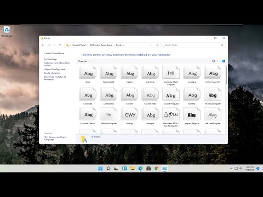The image size is (263, 197).
Task: Select the Constantia font family
Action: click(108, 96)
